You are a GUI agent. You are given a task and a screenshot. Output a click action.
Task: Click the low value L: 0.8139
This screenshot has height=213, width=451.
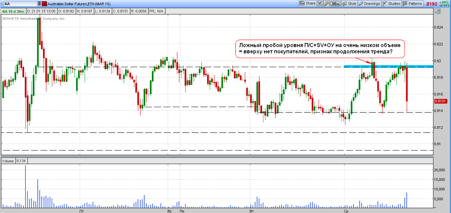103,11
